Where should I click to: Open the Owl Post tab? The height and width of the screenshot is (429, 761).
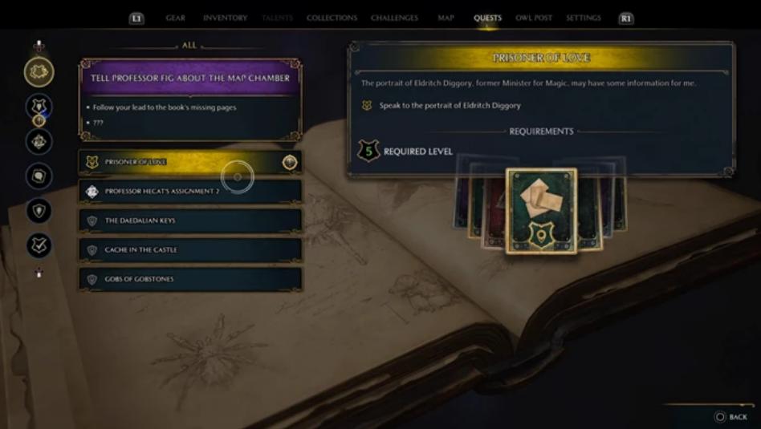(533, 18)
